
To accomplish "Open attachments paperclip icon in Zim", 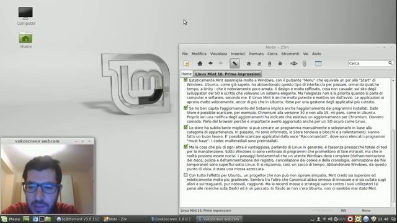I will pos(305,63).
